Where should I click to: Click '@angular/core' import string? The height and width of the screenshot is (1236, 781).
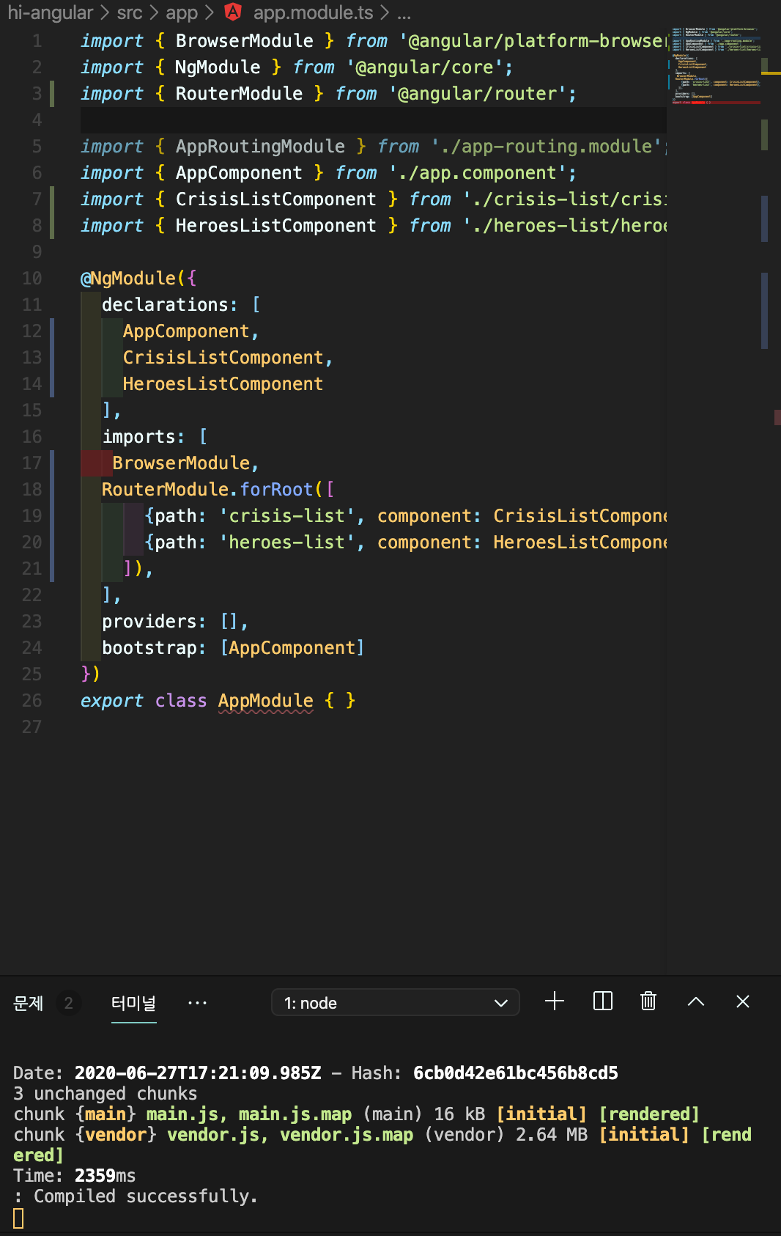click(425, 67)
